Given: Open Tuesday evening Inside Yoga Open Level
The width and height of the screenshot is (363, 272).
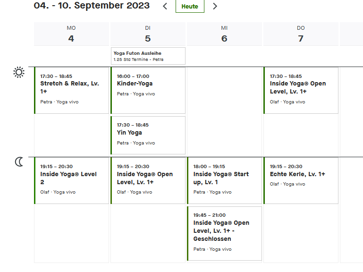Looking at the screenshot, I should 148,180.
